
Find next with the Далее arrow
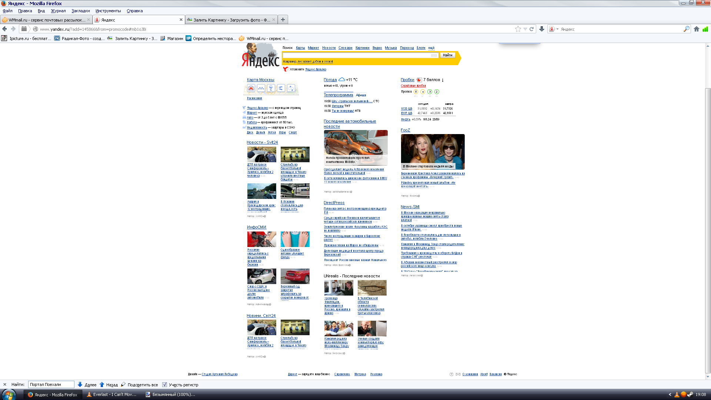pyautogui.click(x=87, y=384)
